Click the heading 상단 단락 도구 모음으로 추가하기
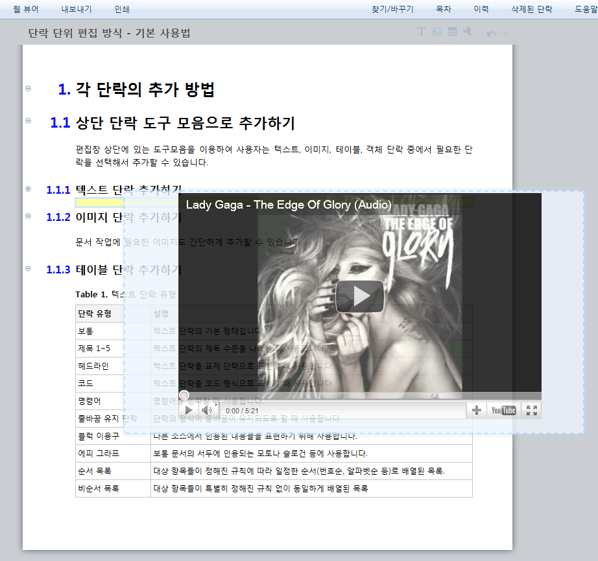598x561 pixels. click(185, 122)
